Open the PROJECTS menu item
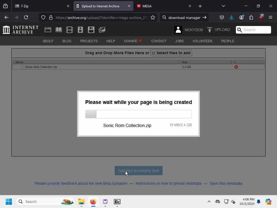 (x=89, y=41)
